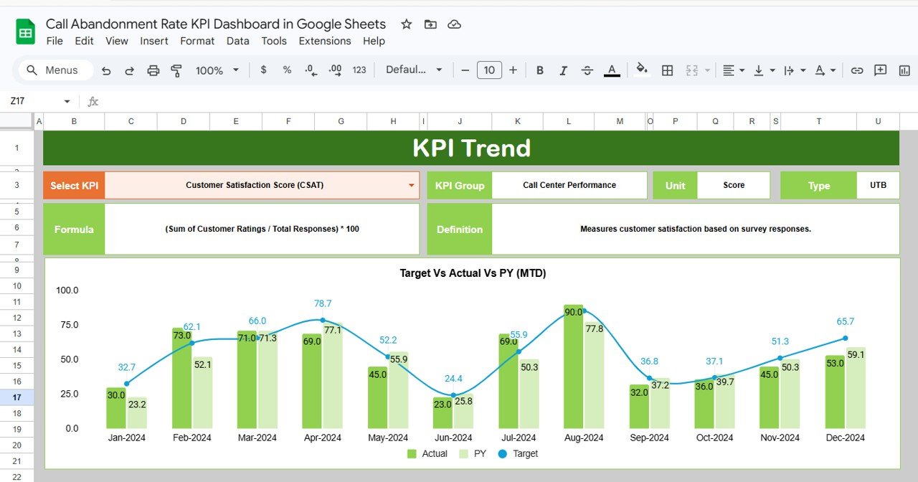Screen dimensions: 918x482
Task: Toggle strikethrough formatting
Action: pos(587,70)
